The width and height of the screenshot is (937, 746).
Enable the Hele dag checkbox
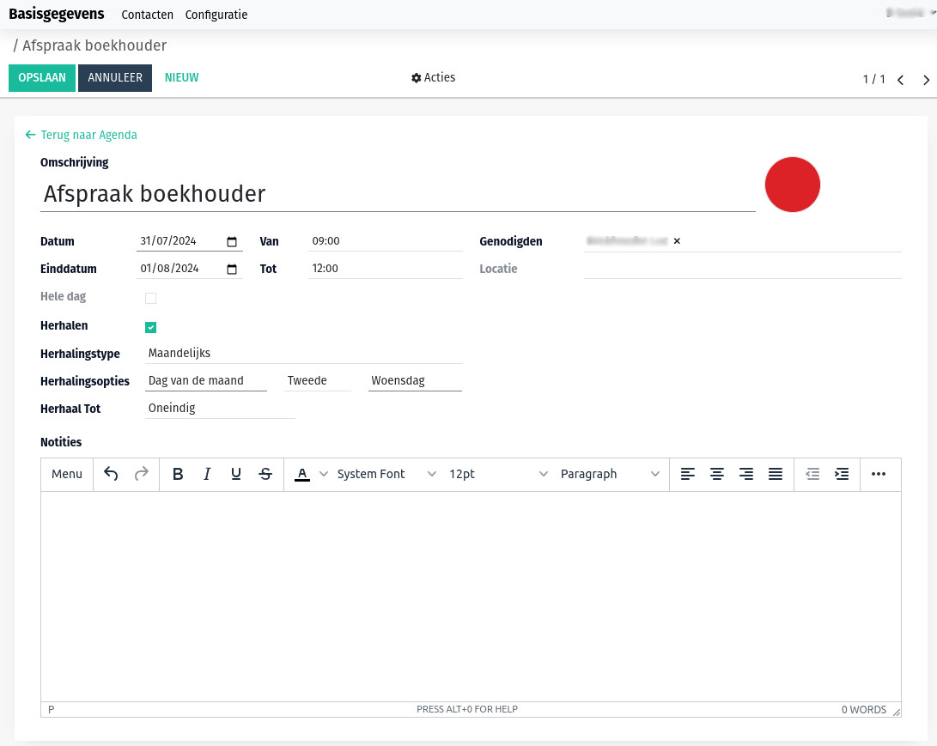[x=150, y=298]
